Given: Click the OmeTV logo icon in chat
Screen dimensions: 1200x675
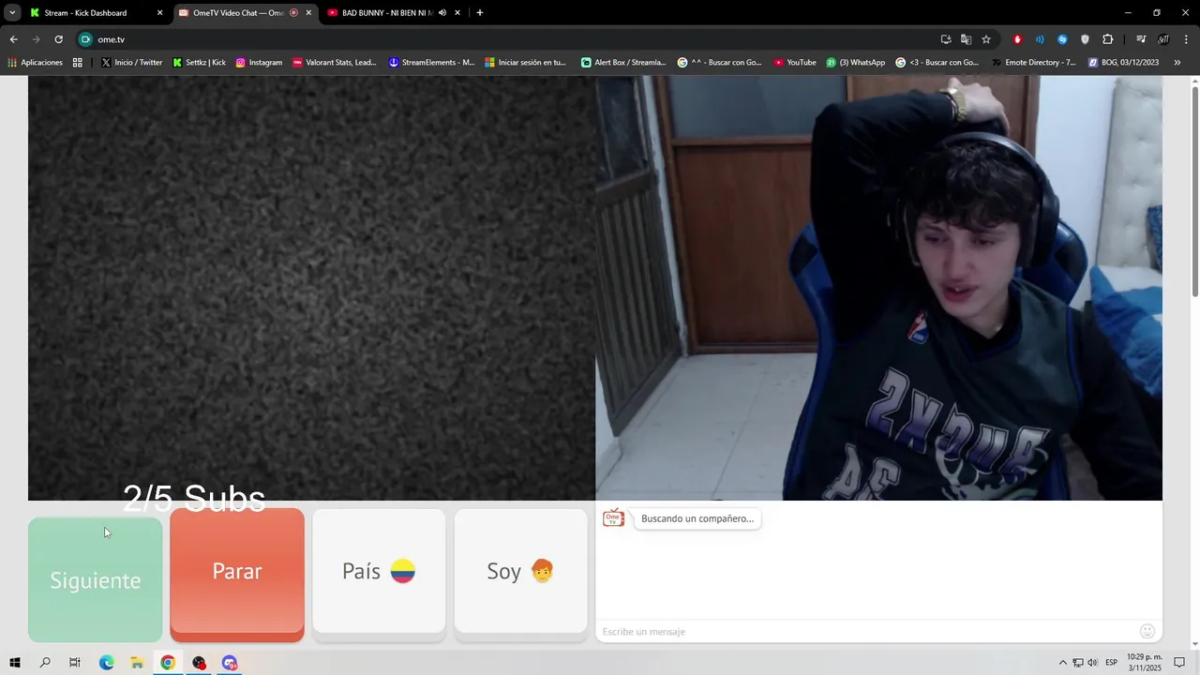Looking at the screenshot, I should (613, 517).
